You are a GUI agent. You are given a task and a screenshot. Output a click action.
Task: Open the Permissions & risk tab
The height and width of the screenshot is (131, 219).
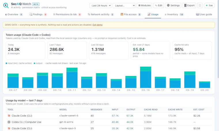[67, 14]
